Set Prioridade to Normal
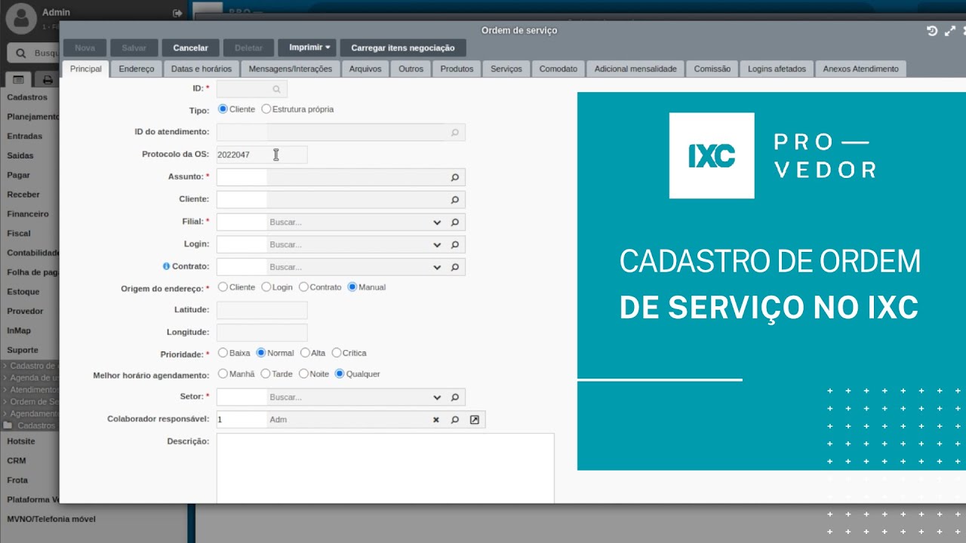The image size is (966, 543). pyautogui.click(x=261, y=352)
